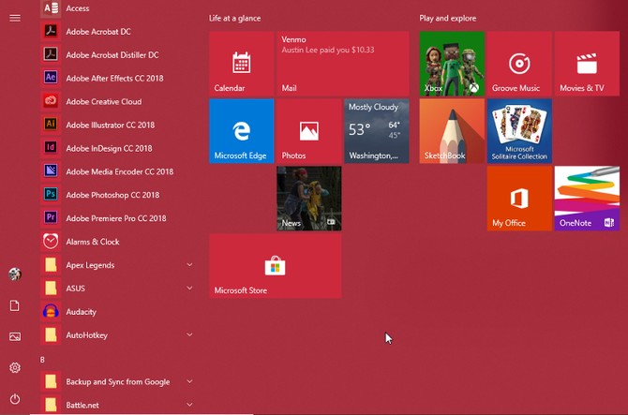Launch Adobe Illustrator CC 2018
The width and height of the screenshot is (628, 415).
(110, 125)
